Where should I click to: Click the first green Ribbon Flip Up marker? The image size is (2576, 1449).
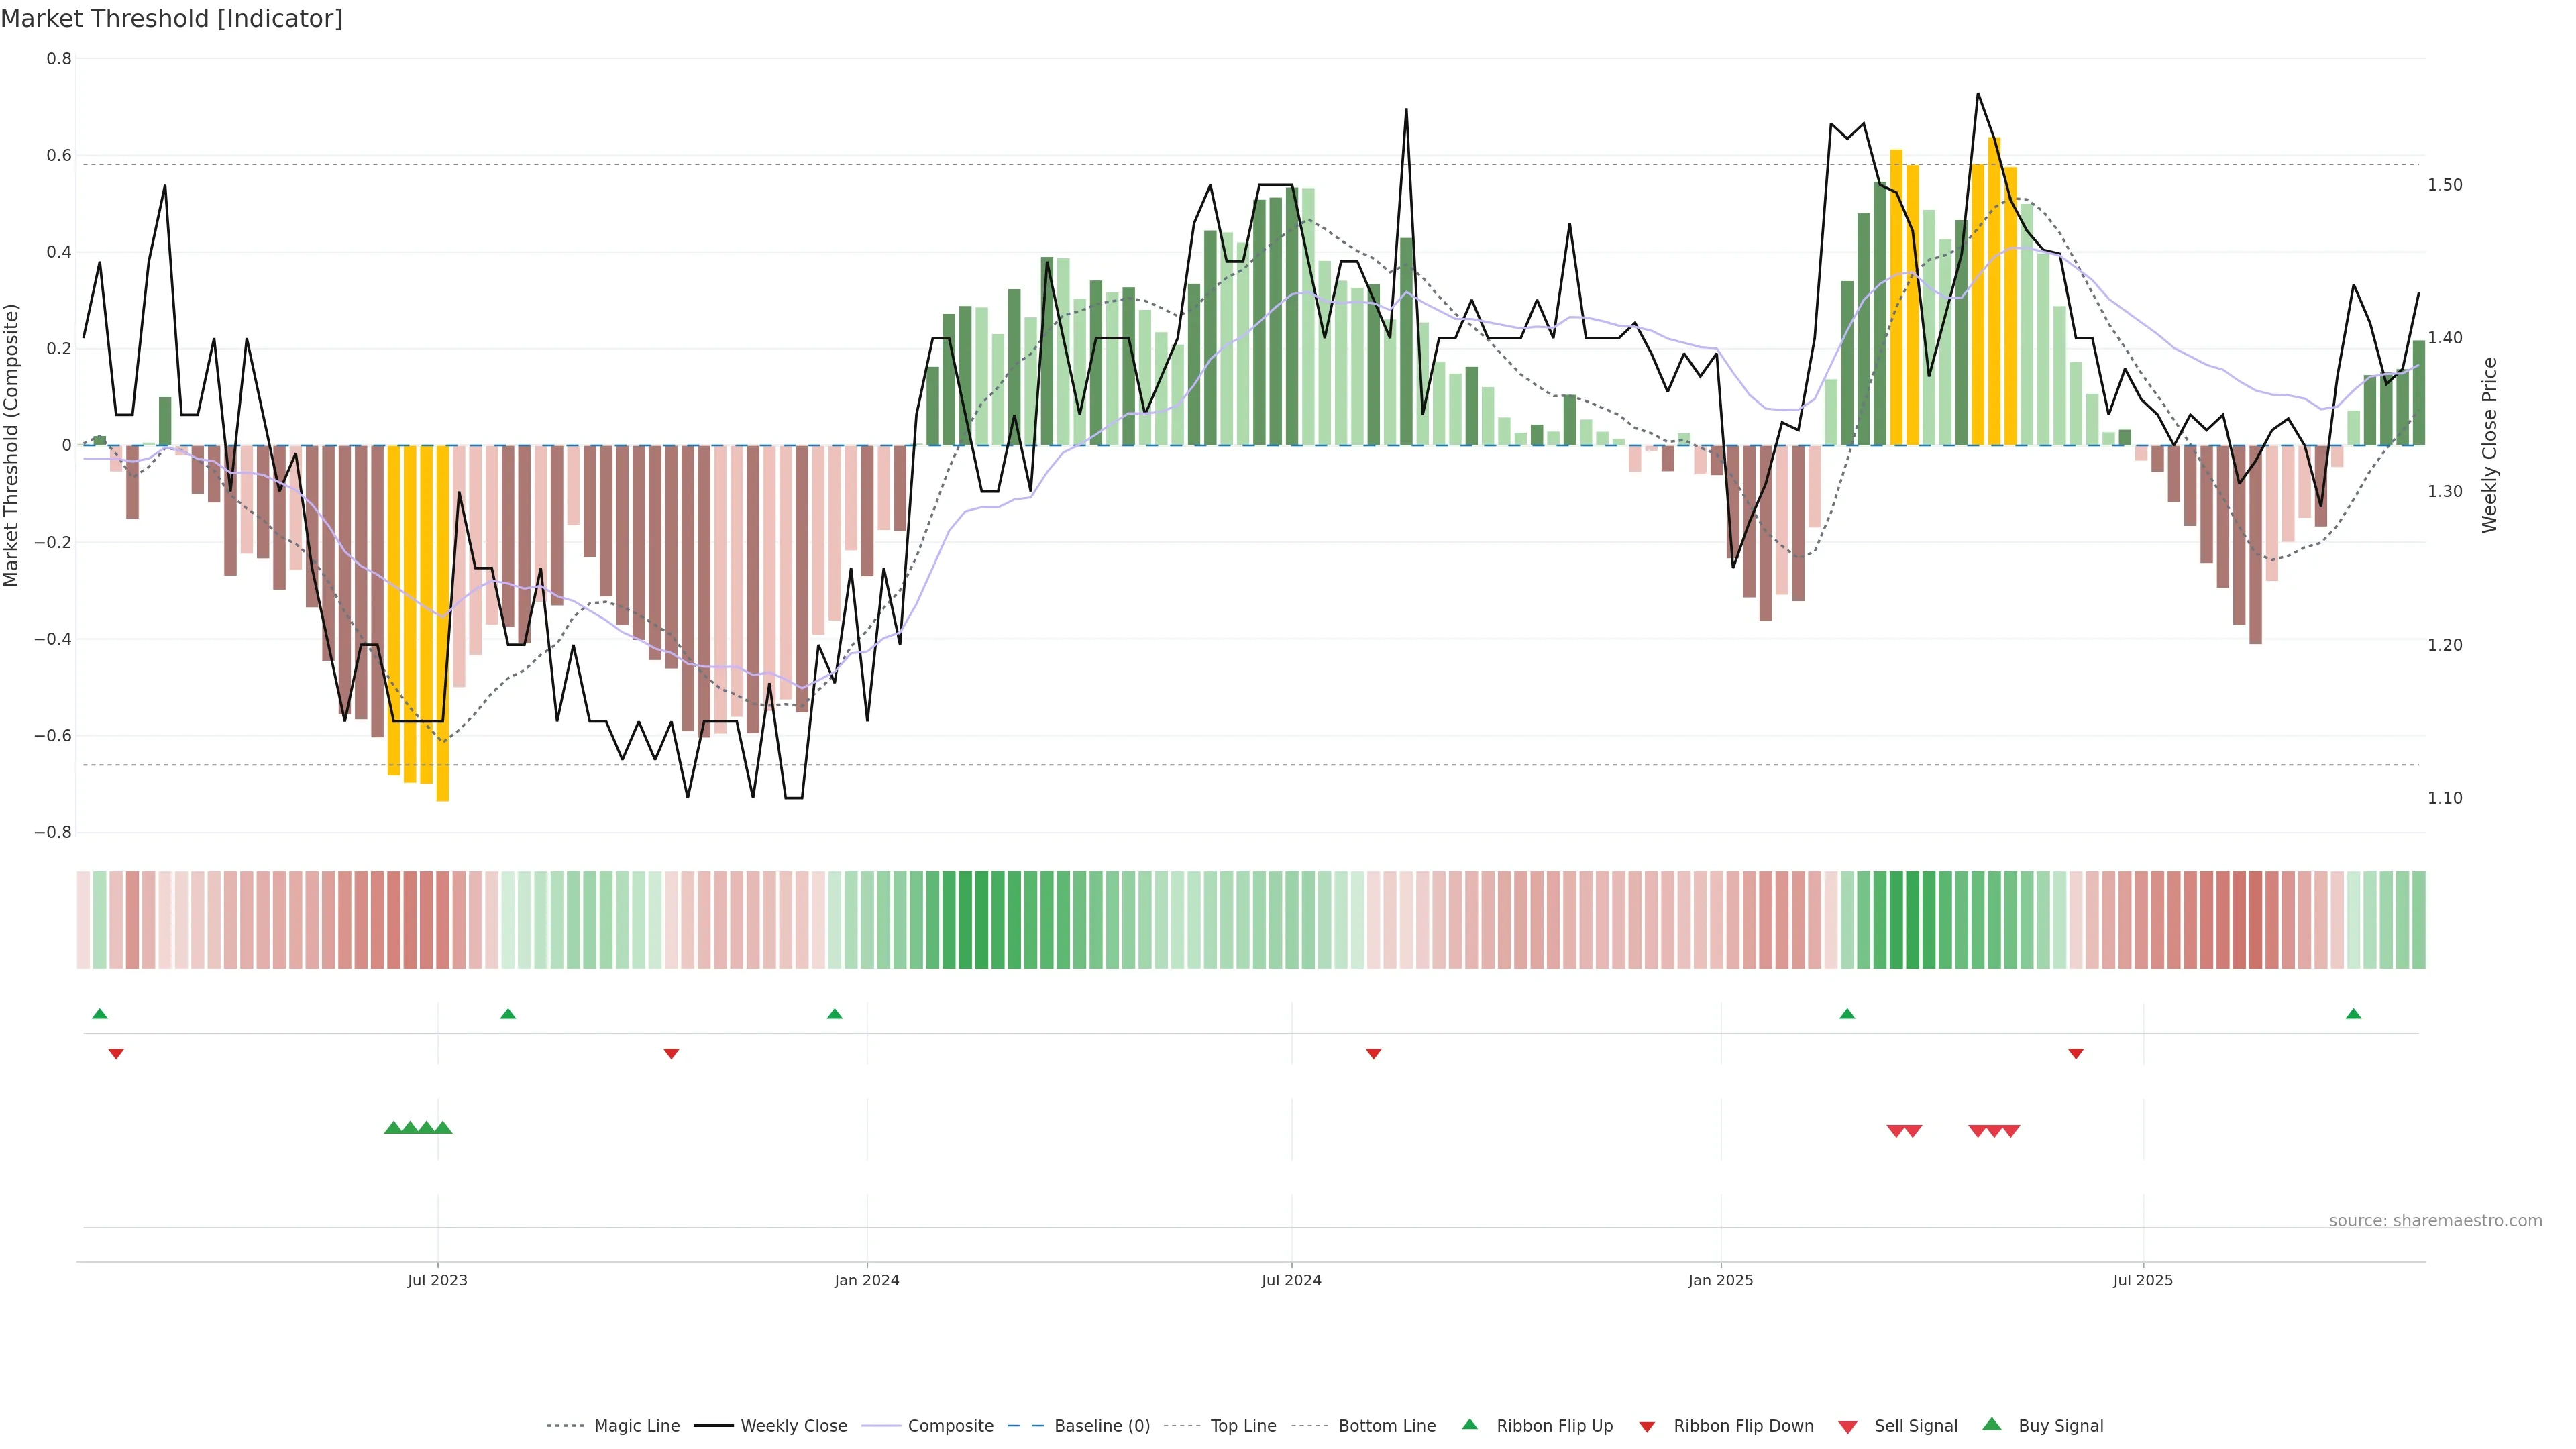click(x=100, y=1014)
